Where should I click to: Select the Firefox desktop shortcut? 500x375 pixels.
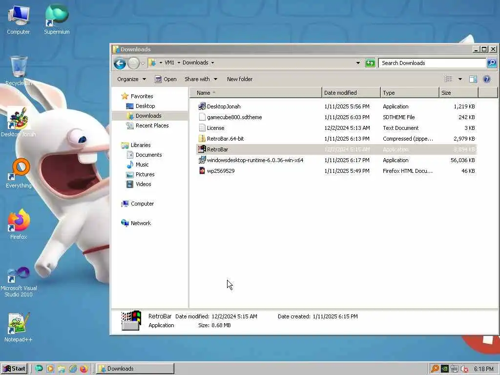coord(19,225)
